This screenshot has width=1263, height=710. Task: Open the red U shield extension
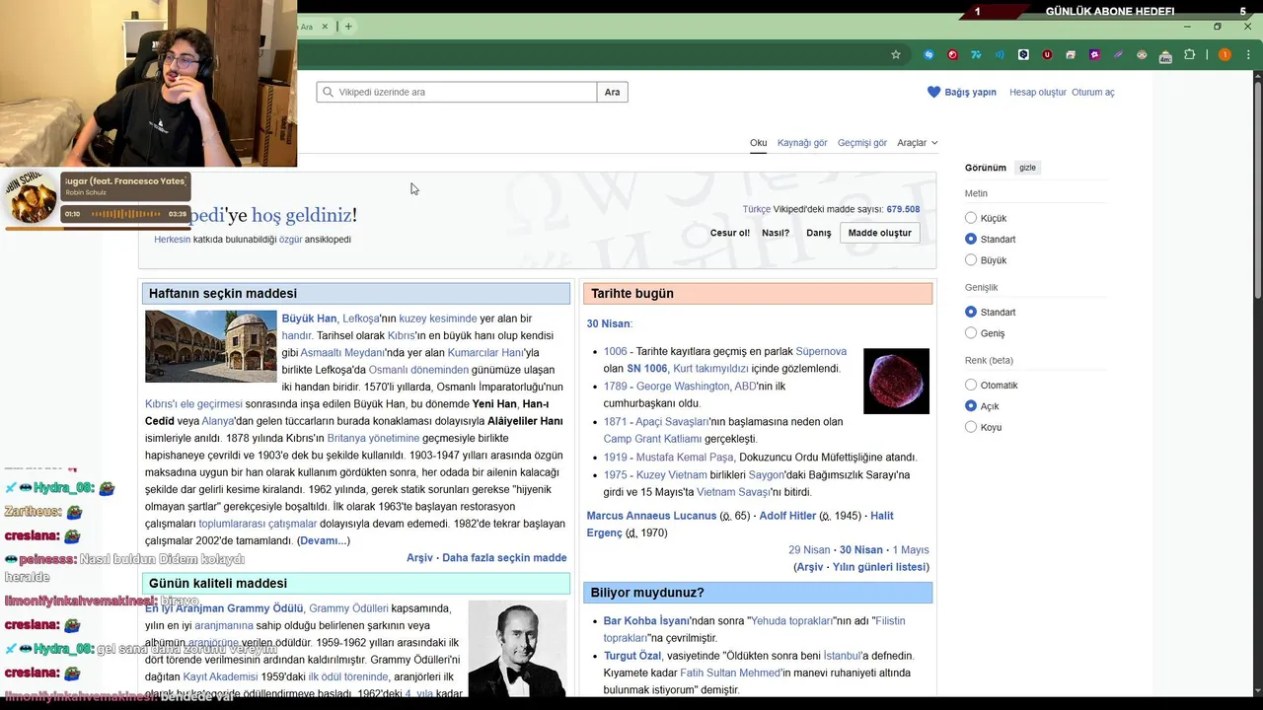(x=1047, y=55)
